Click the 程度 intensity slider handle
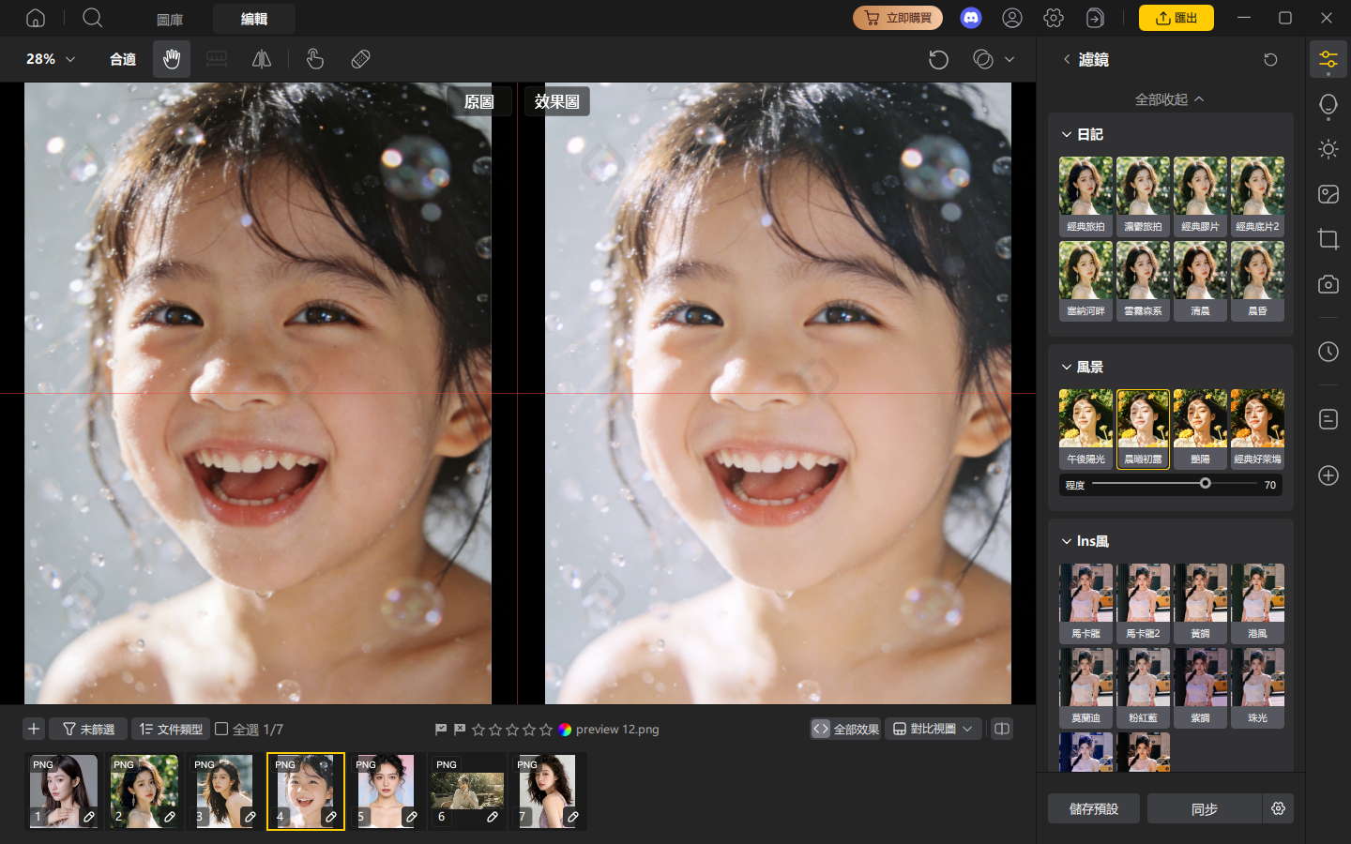The image size is (1351, 844). tap(1206, 484)
